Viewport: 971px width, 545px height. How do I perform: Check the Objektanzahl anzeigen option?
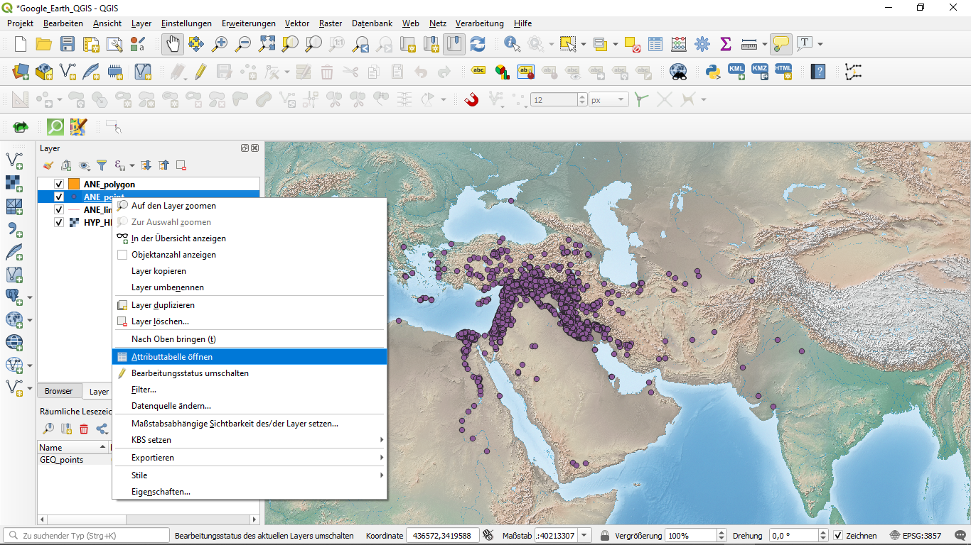tap(122, 255)
